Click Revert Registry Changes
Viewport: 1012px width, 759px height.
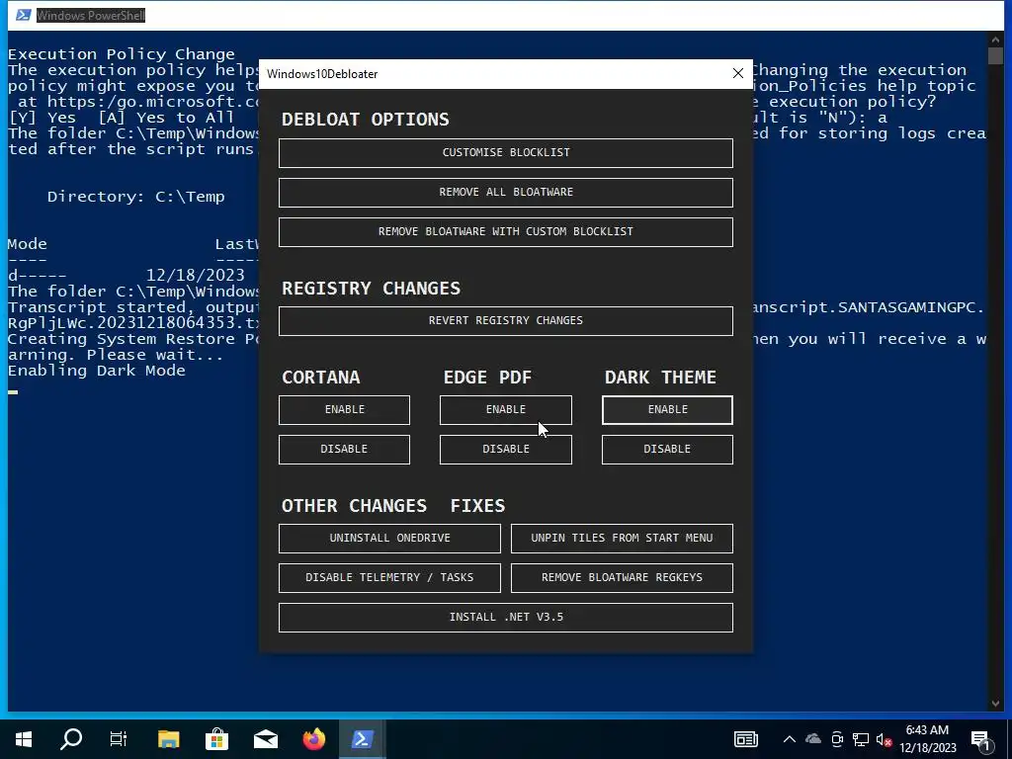(x=505, y=321)
